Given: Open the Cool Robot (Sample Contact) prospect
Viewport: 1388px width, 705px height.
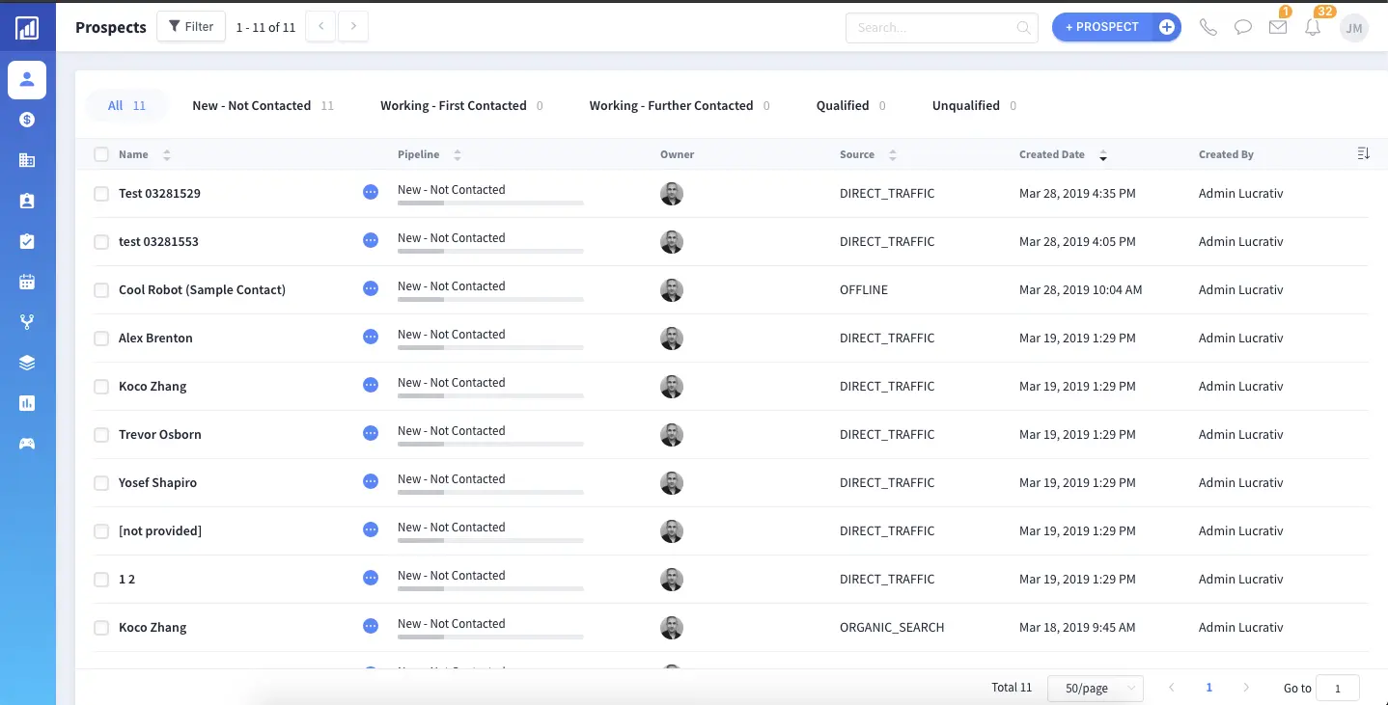Looking at the screenshot, I should point(202,289).
